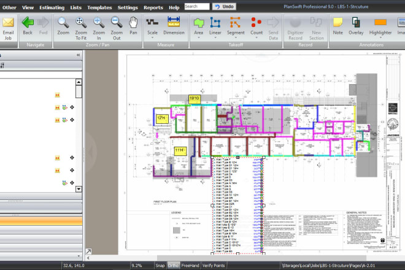The width and height of the screenshot is (405, 270).
Task: Open the Other menu
Action: click(9, 7)
